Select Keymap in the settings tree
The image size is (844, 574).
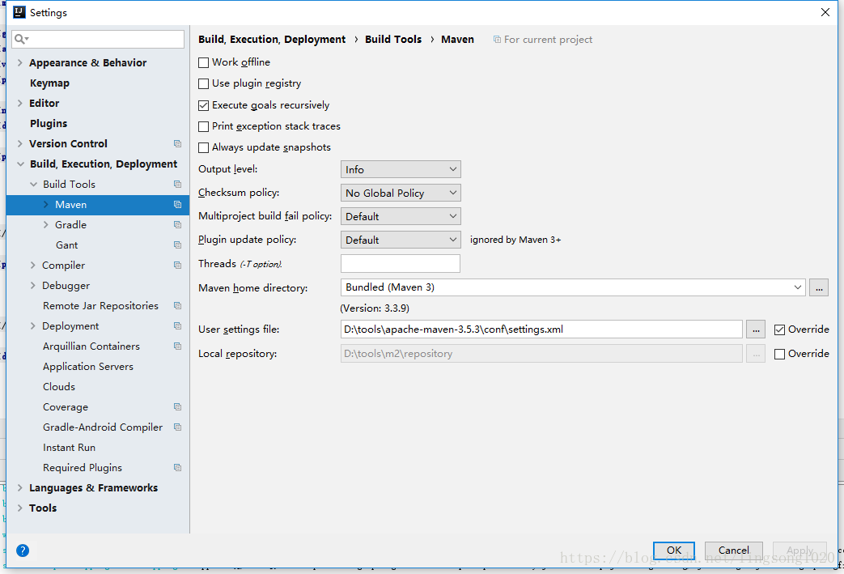[x=49, y=83]
